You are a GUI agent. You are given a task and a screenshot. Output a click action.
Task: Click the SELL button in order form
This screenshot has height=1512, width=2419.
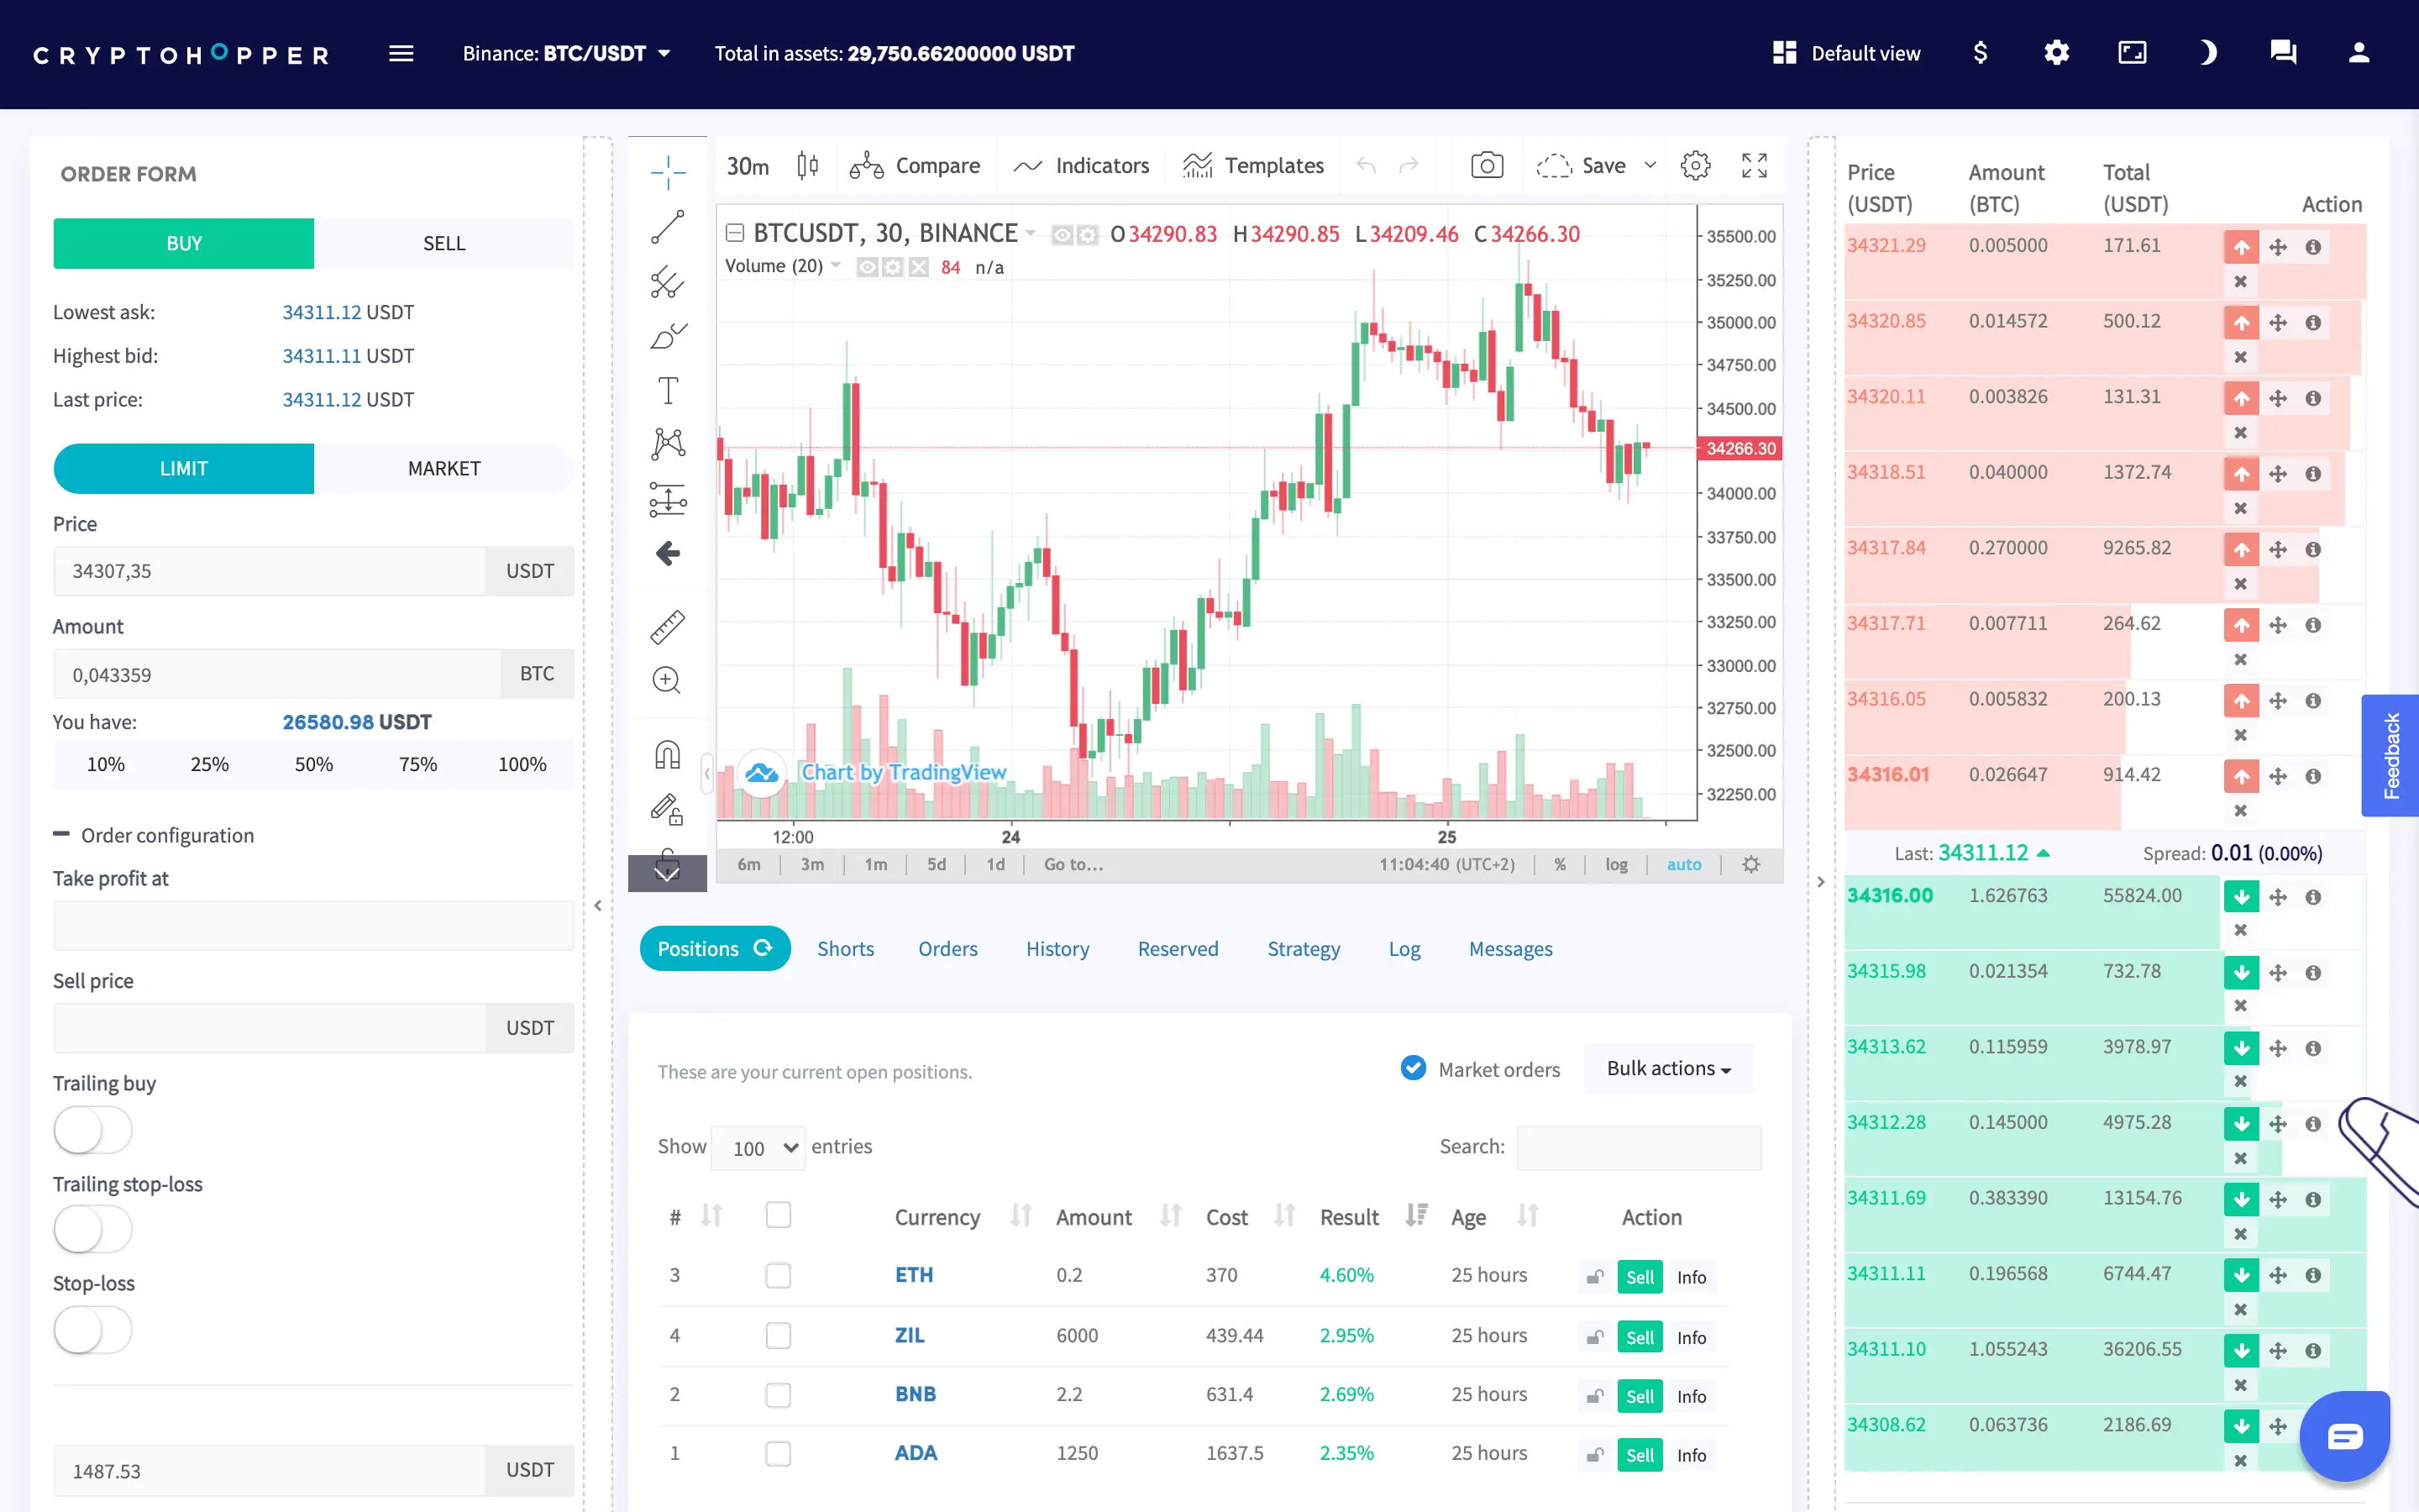tap(443, 242)
